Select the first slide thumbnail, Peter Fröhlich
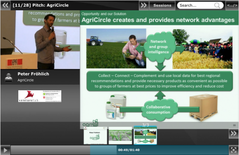This screenshot has width=239, height=155. [x=95, y=136]
